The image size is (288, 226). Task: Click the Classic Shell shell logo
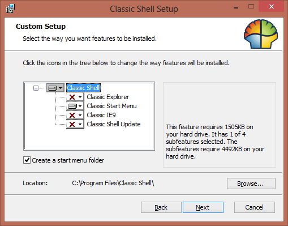(261, 34)
